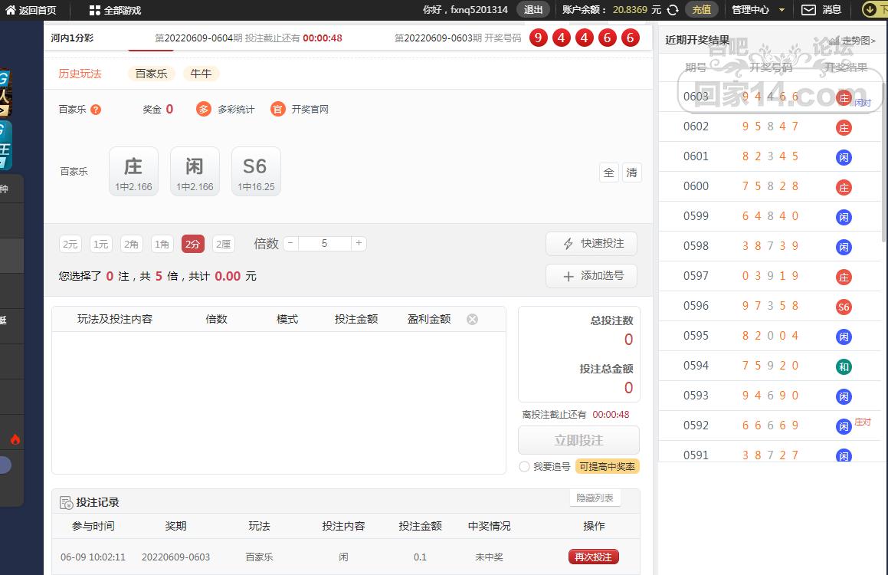
Task: Clear bet list with the X icon
Action: coord(472,319)
